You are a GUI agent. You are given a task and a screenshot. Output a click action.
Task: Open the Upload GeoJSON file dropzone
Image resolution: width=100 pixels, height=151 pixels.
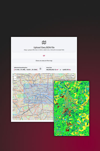pyautogui.click(x=44, y=45)
